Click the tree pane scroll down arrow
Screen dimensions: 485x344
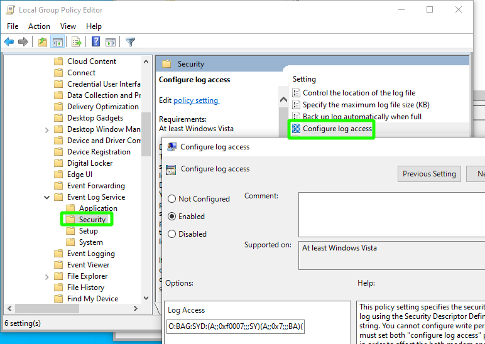(146, 298)
